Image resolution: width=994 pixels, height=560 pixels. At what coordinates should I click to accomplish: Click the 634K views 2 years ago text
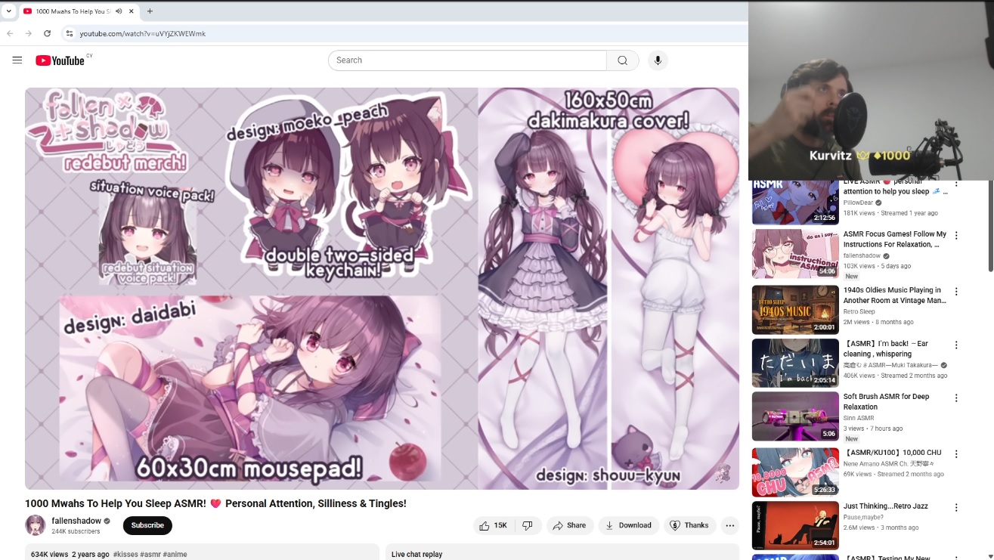(70, 554)
